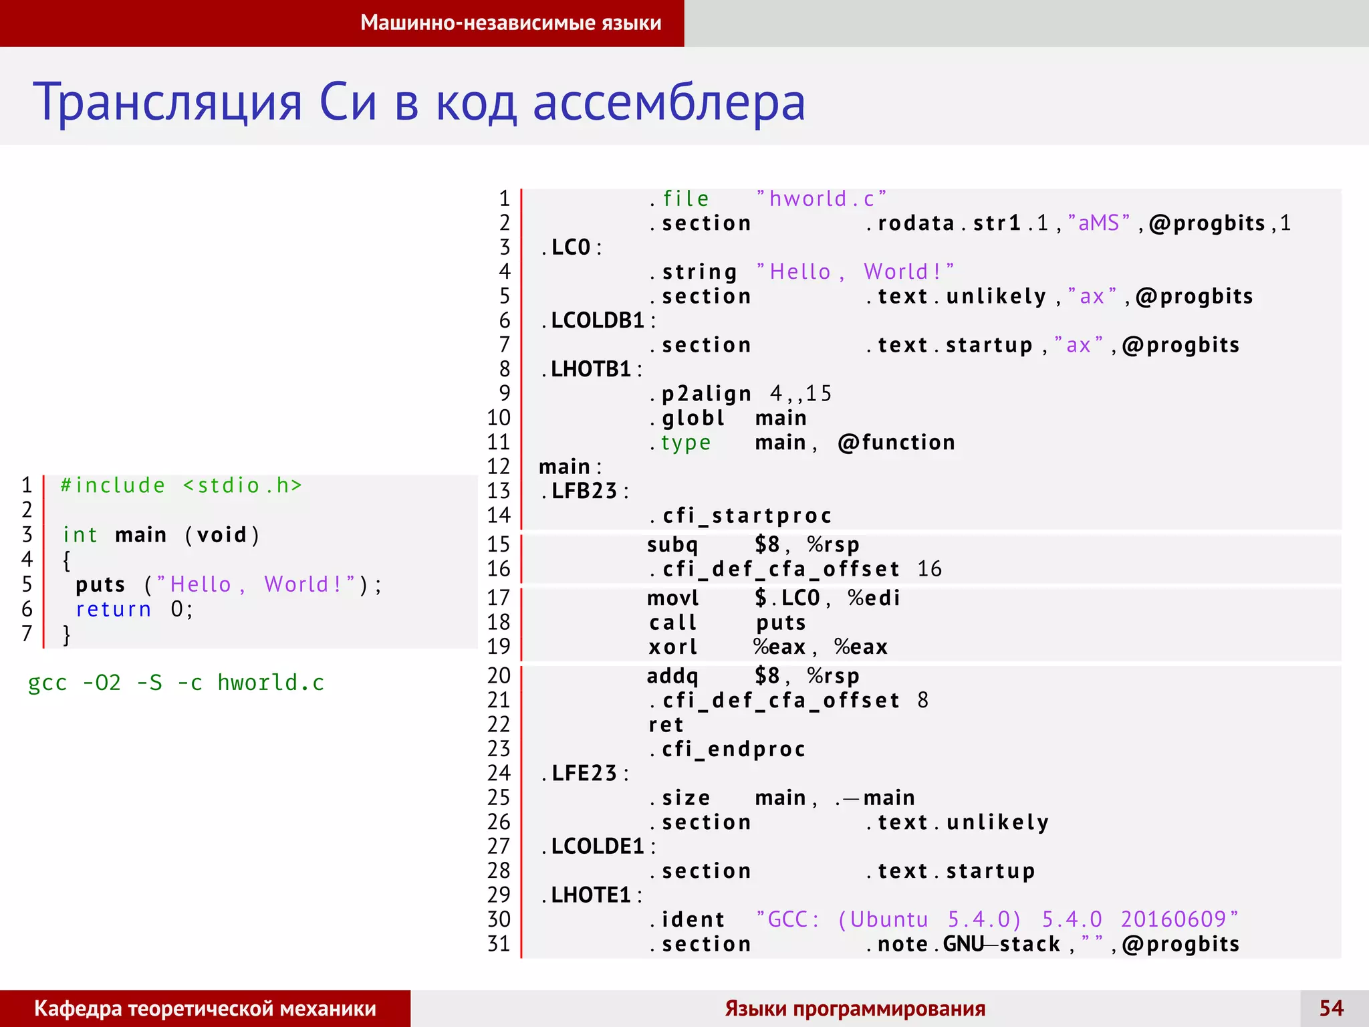Click the slide title 'Трансляция Си в код ассемблера'
This screenshot has width=1369, height=1027.
click(419, 102)
